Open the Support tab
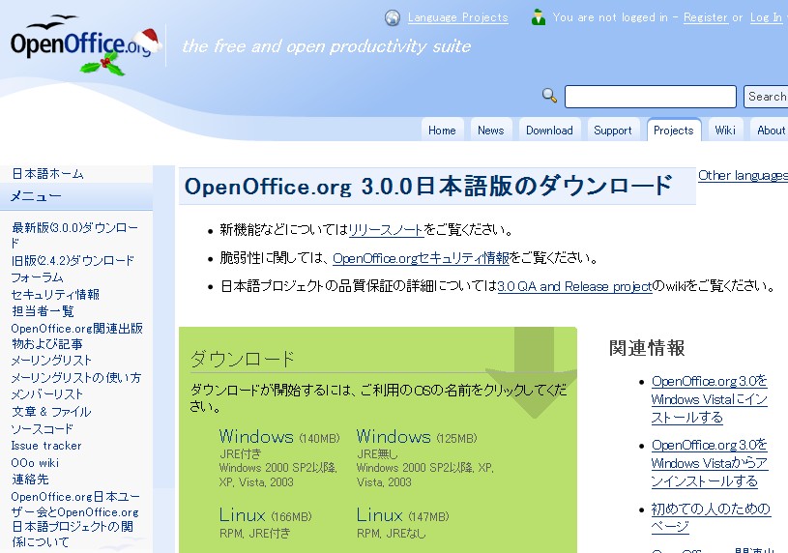Viewport: 788px width, 553px height. [x=613, y=131]
